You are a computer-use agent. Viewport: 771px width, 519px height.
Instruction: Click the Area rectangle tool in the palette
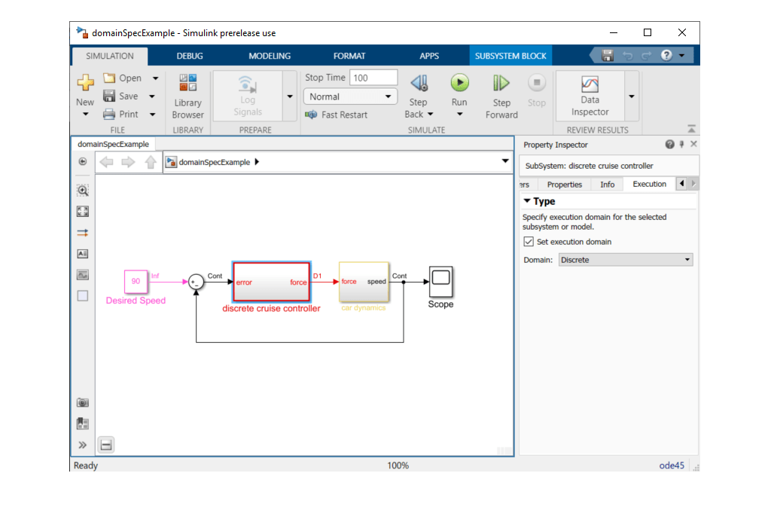coord(83,296)
